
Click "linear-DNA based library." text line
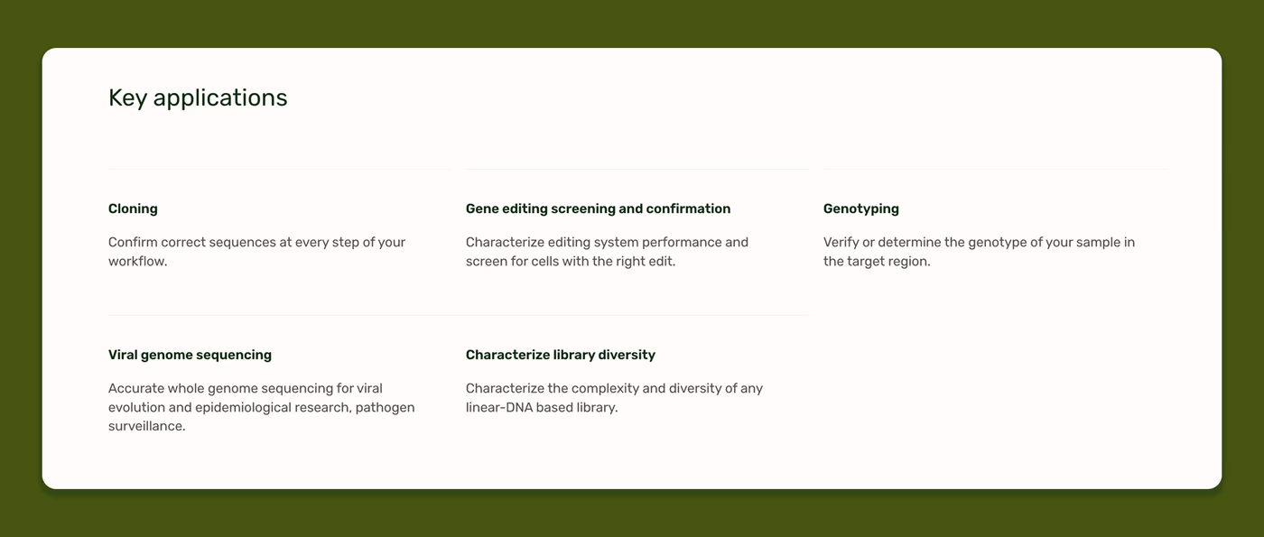[542, 407]
